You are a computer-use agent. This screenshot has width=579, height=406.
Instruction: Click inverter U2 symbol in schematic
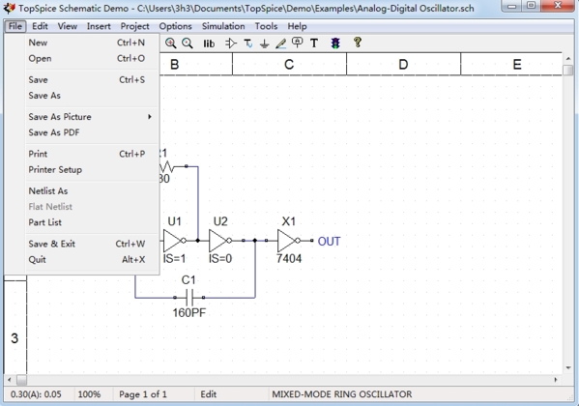tap(220, 241)
